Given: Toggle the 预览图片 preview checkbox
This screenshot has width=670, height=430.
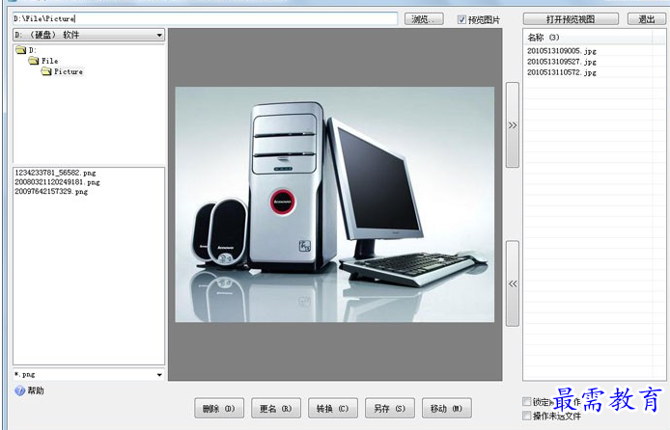Looking at the screenshot, I should click(461, 19).
